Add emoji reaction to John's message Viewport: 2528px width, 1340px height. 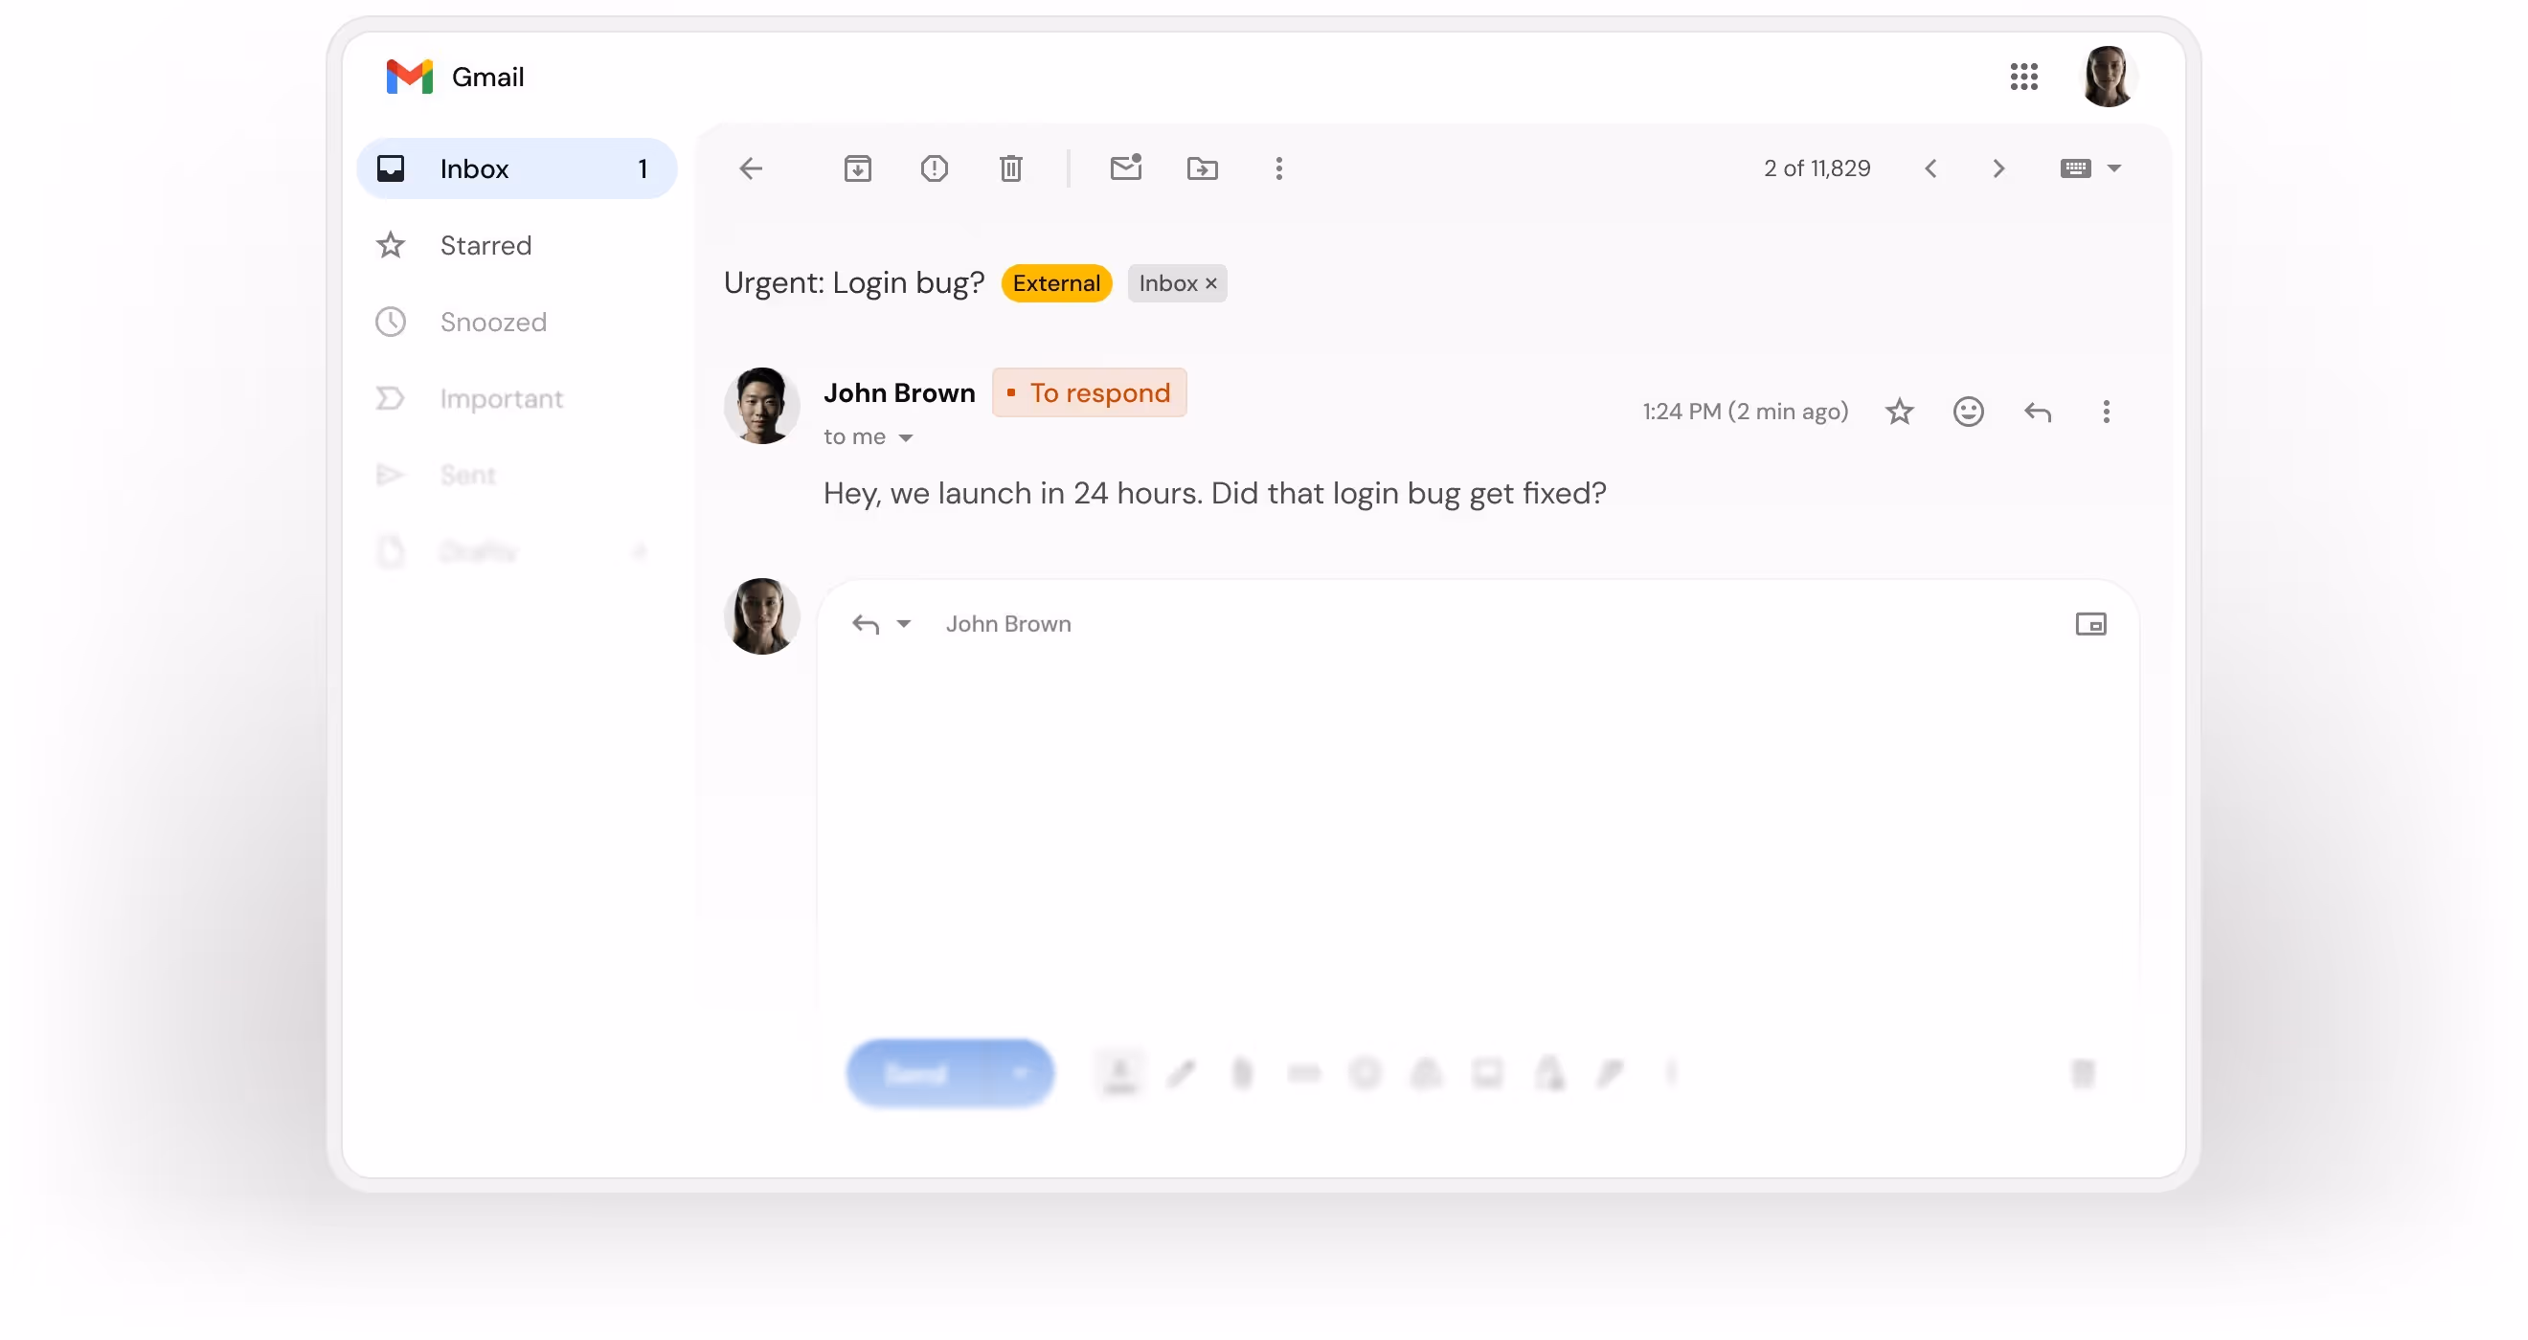point(1968,411)
